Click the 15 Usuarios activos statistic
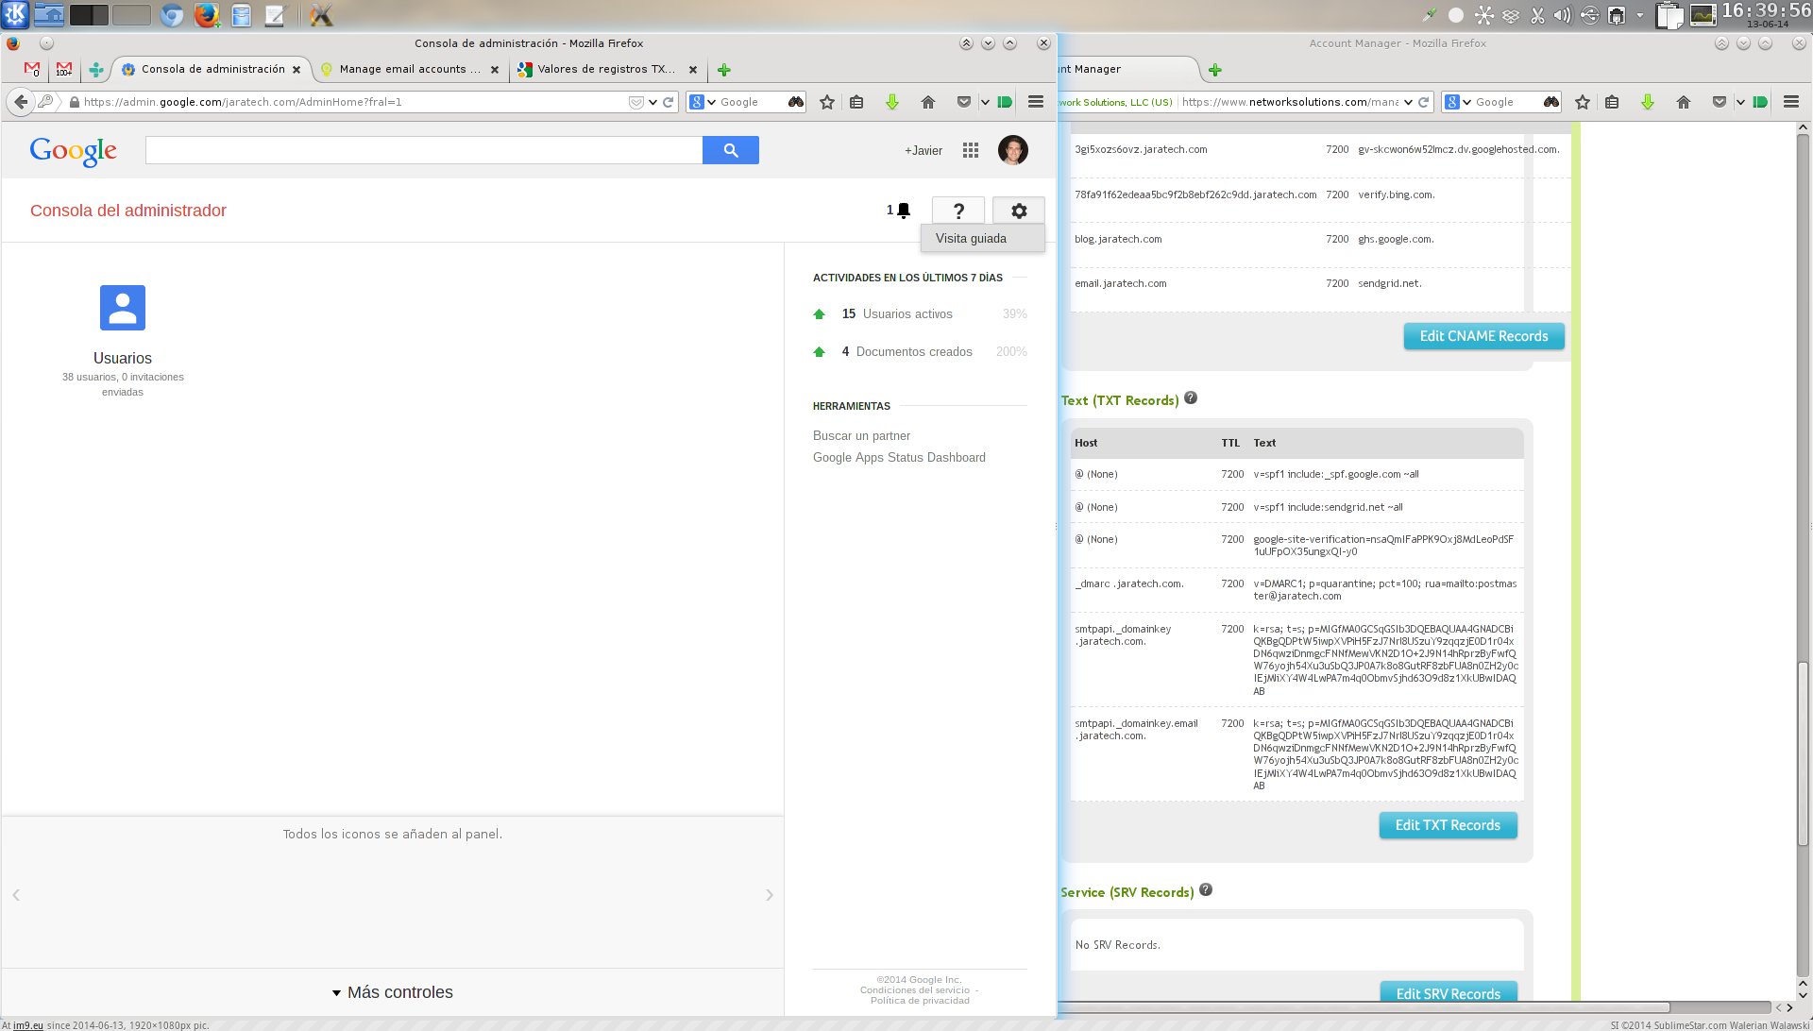 click(x=897, y=313)
